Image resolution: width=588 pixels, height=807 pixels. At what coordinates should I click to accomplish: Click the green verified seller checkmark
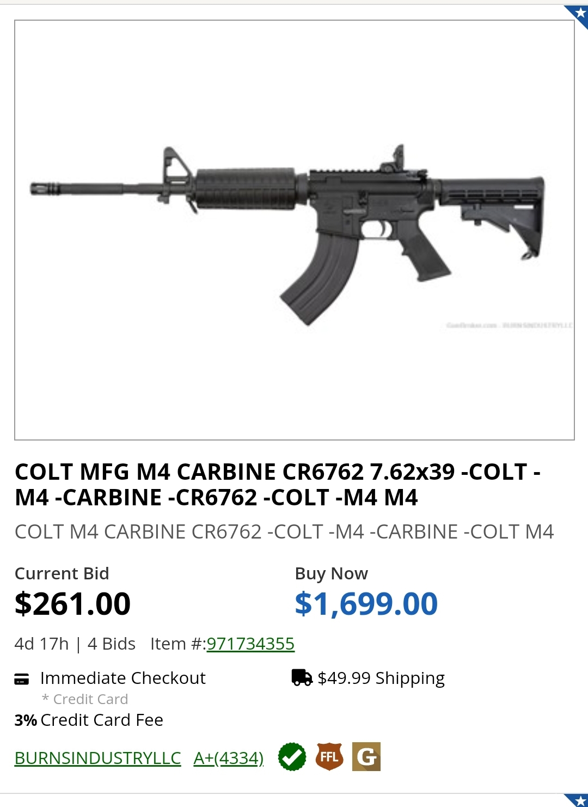click(x=292, y=756)
